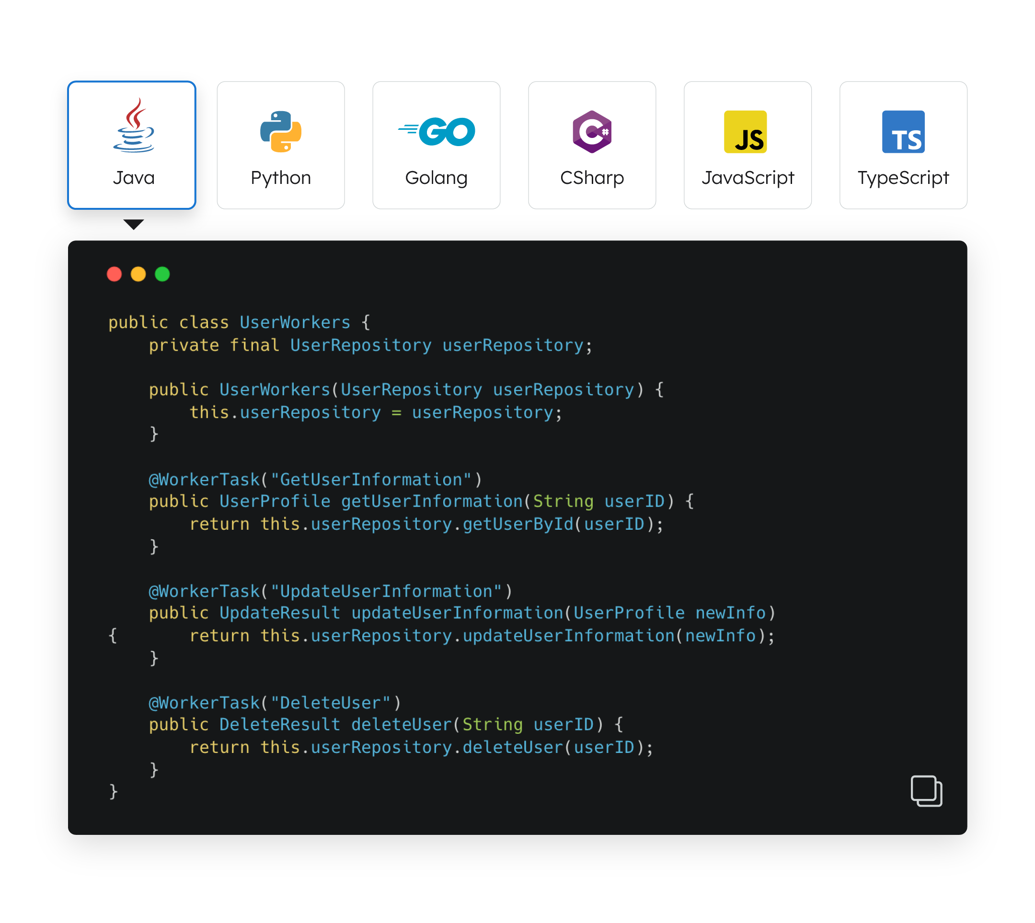Click the "DeleteUser" annotation string in code

(x=330, y=702)
